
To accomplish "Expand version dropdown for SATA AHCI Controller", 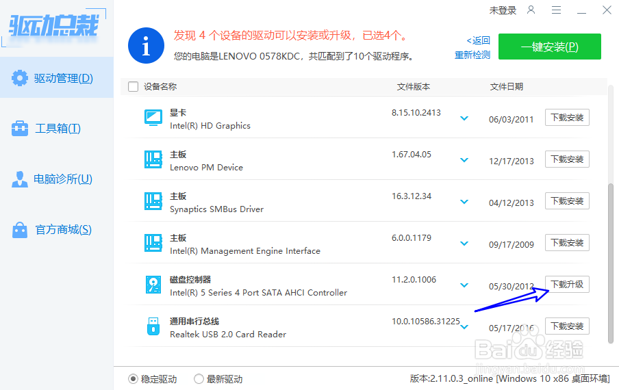I will pos(464,285).
